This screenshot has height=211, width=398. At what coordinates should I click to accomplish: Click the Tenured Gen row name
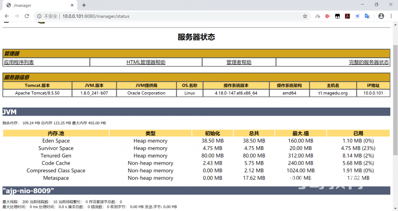point(56,156)
